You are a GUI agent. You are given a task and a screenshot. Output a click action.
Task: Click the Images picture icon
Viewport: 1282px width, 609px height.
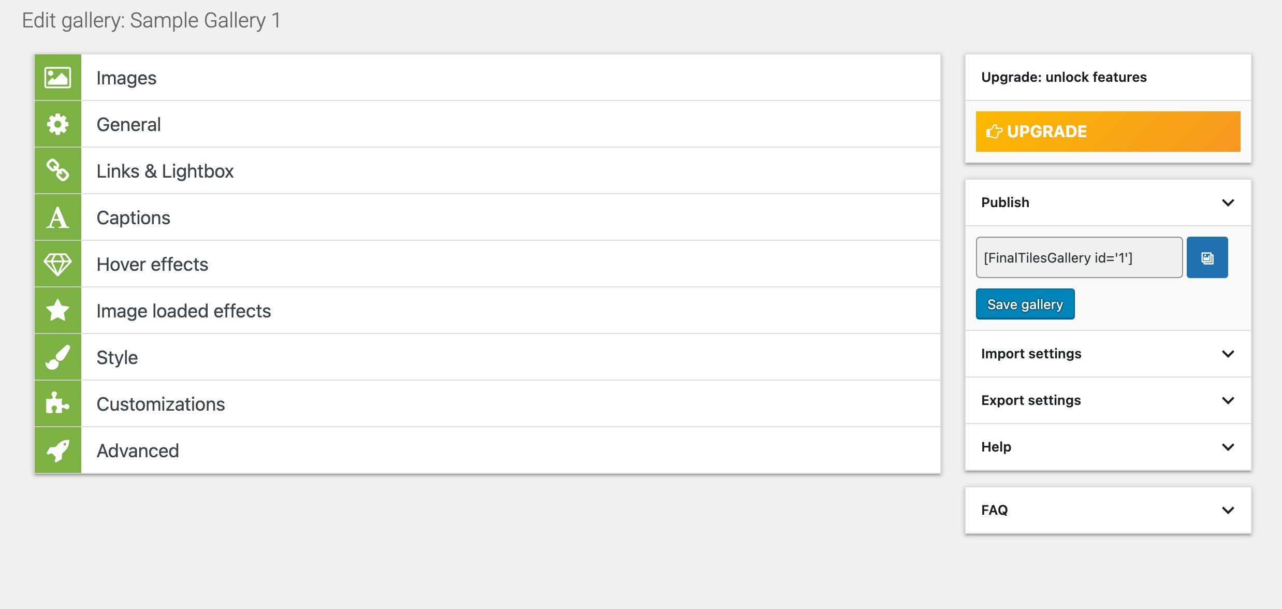(x=57, y=78)
